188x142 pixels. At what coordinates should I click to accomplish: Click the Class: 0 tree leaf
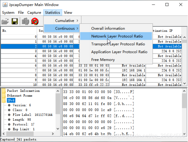20,110
